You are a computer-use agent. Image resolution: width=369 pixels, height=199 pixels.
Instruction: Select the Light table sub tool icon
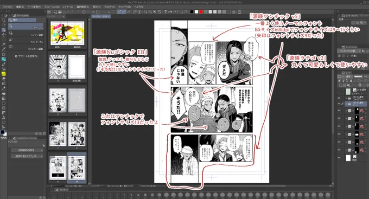(11, 40)
